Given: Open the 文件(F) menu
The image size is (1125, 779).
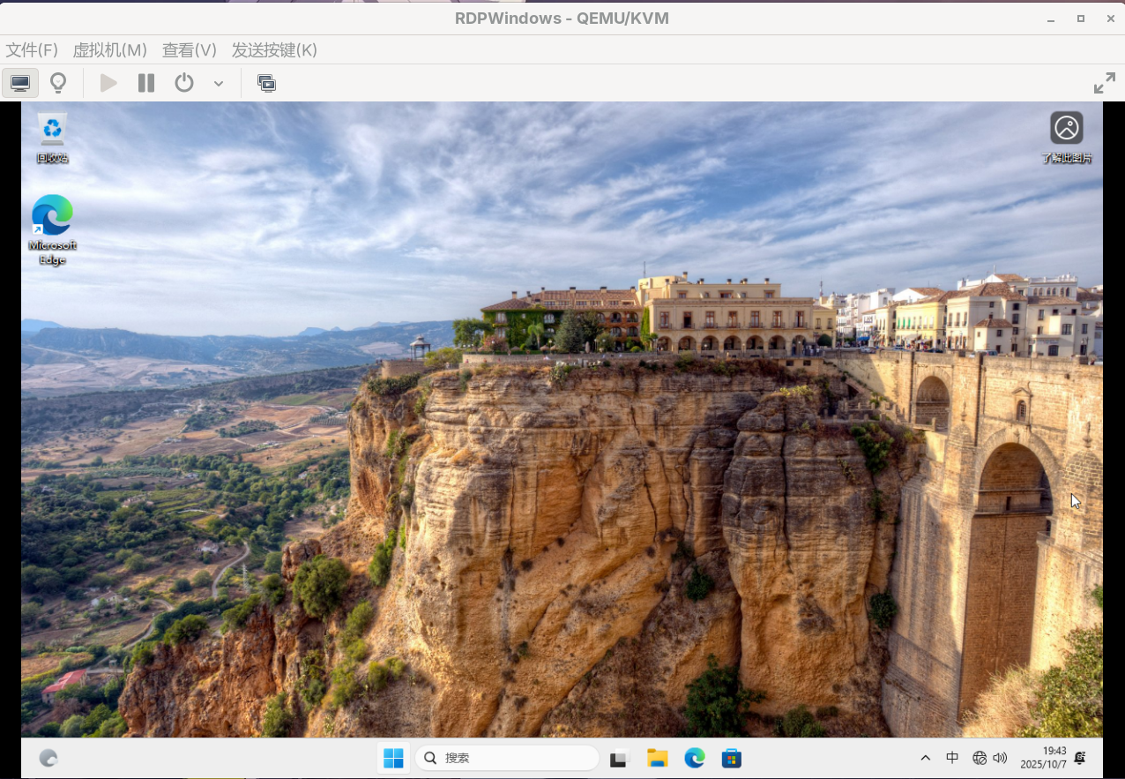Looking at the screenshot, I should 32,50.
